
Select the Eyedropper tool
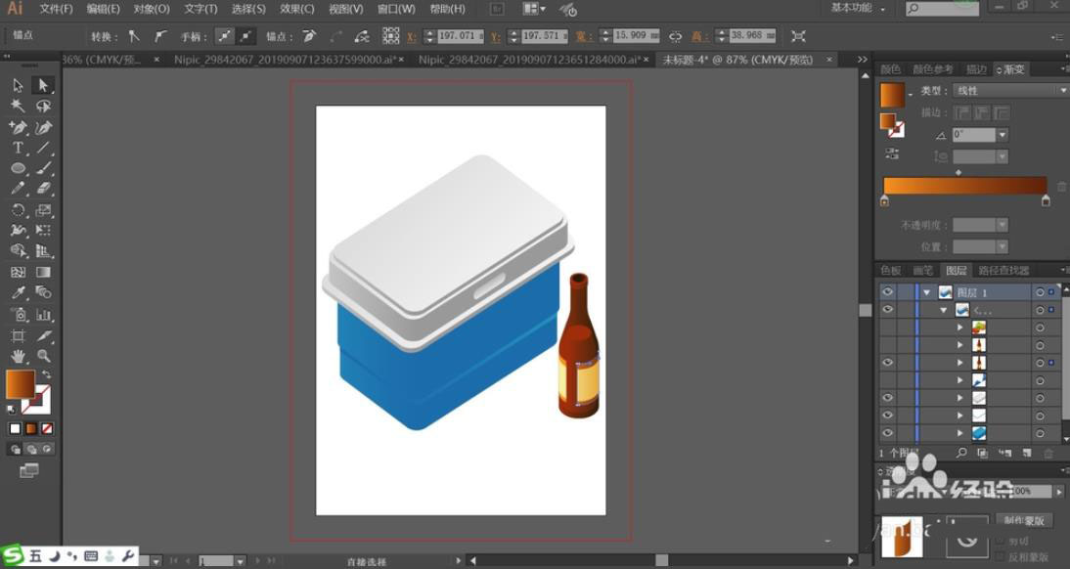tap(18, 292)
